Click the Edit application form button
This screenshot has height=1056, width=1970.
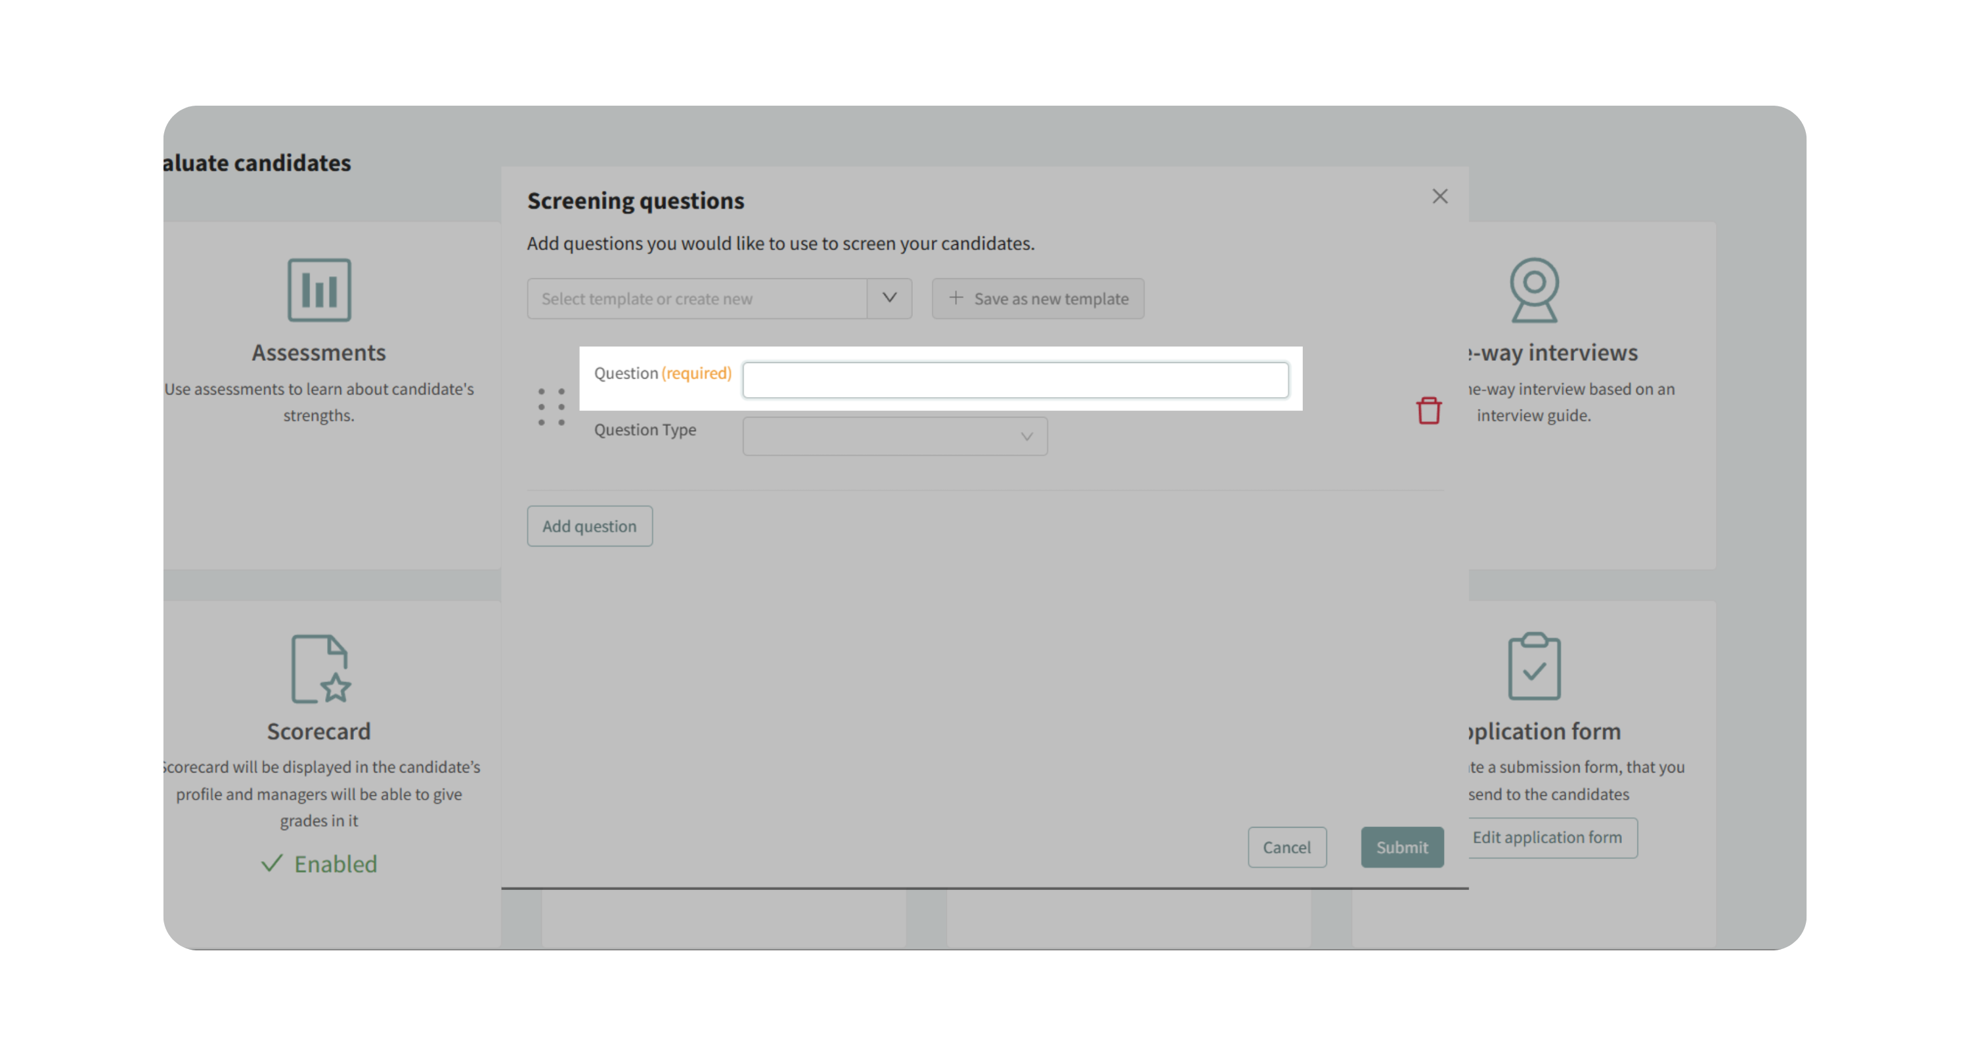coord(1548,837)
